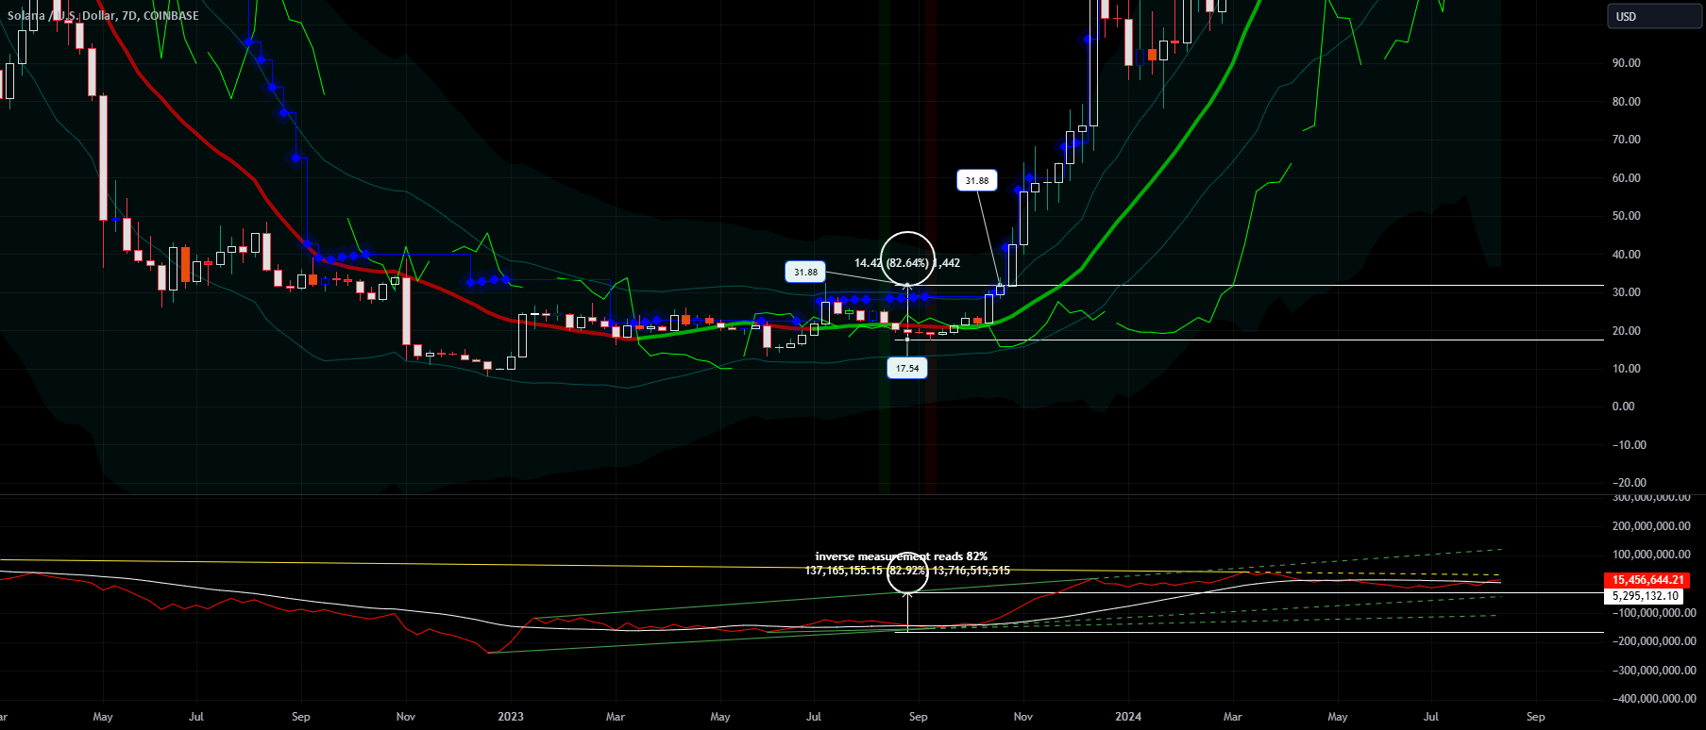Click the white 5,295,132.10 value label
This screenshot has width=1706, height=730.
(1645, 596)
